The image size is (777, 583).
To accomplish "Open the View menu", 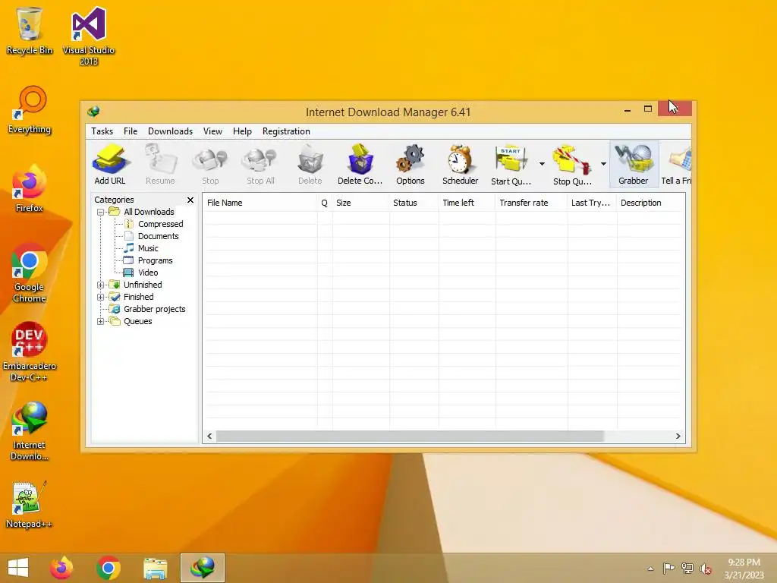I will point(212,131).
